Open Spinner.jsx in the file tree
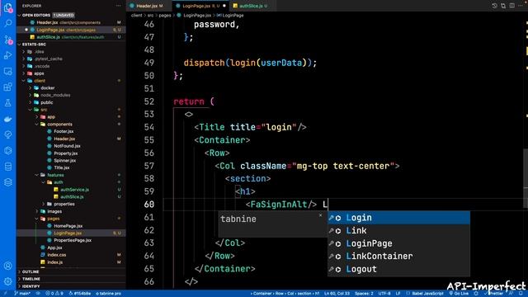 (x=64, y=161)
